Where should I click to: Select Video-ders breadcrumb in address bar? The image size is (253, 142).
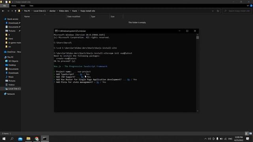(64, 11)
